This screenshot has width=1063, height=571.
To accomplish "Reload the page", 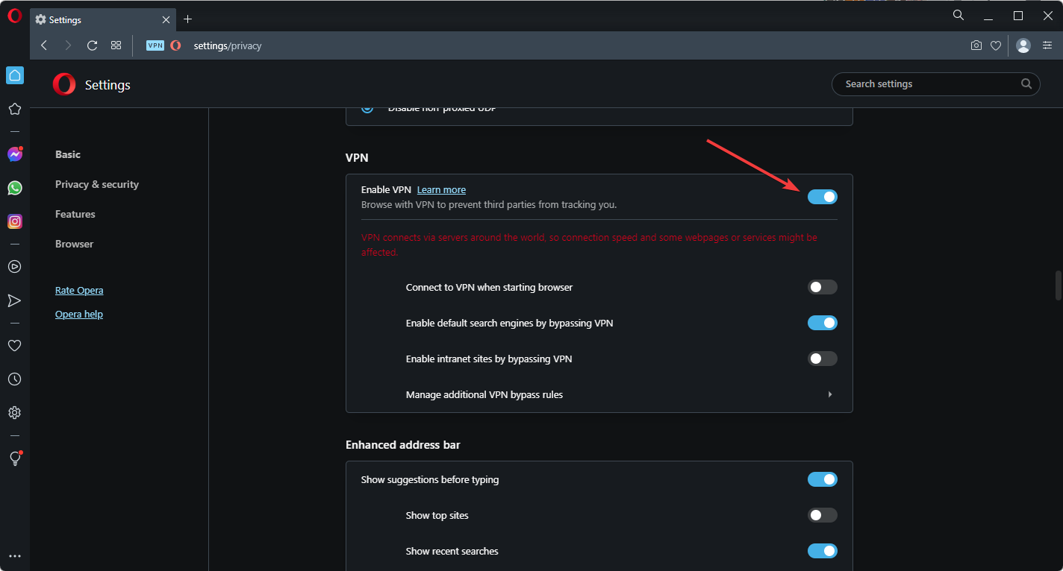I will (92, 45).
